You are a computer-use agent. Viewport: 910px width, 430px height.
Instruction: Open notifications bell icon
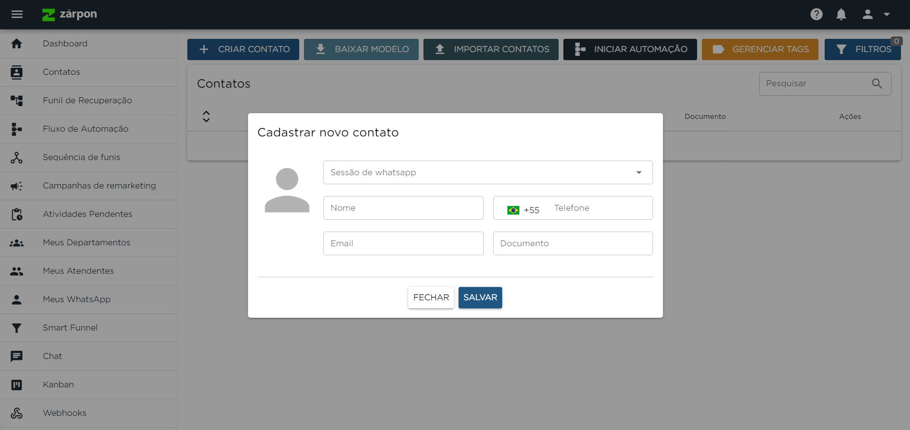[841, 14]
